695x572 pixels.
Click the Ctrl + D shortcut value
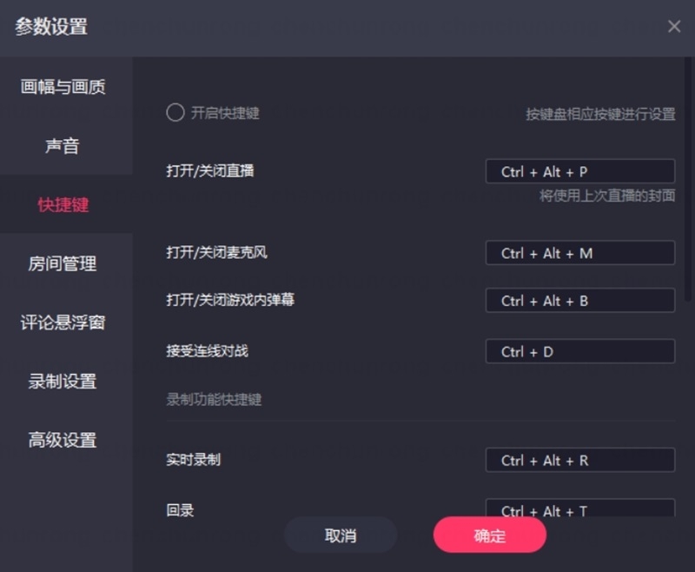(579, 350)
